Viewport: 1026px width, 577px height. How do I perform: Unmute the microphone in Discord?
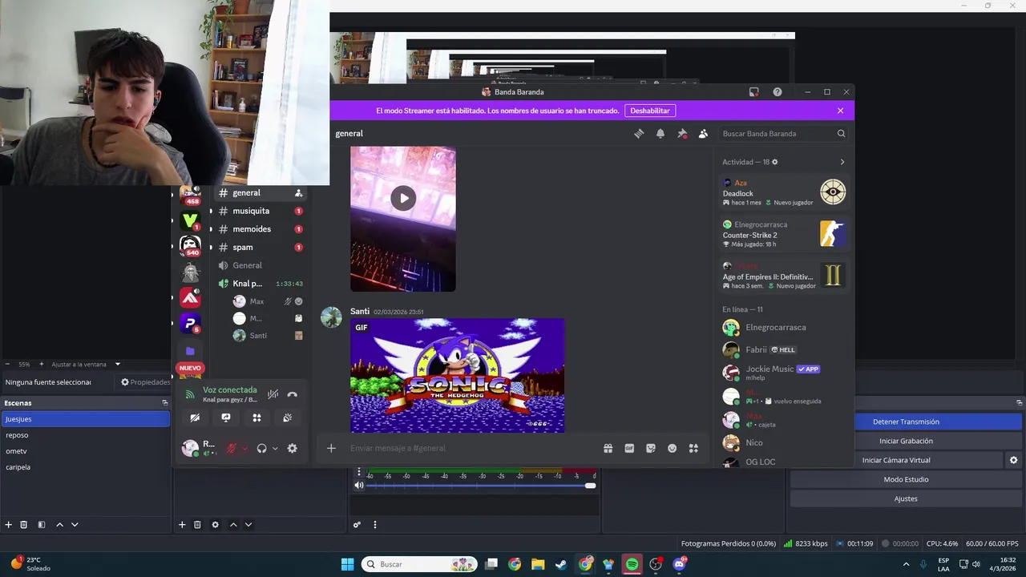[x=232, y=449]
